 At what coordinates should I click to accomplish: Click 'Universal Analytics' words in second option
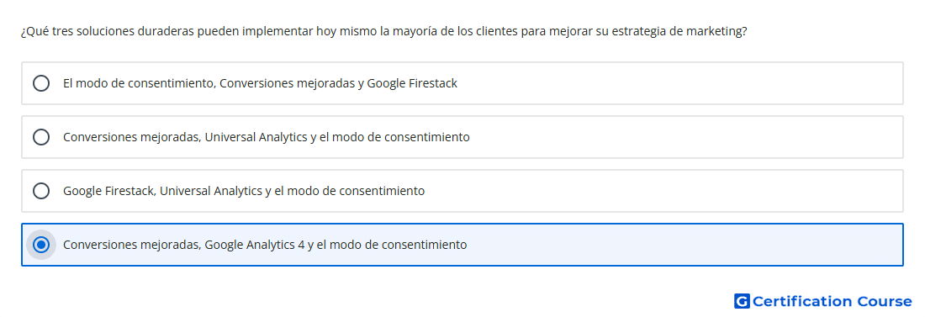pos(256,137)
